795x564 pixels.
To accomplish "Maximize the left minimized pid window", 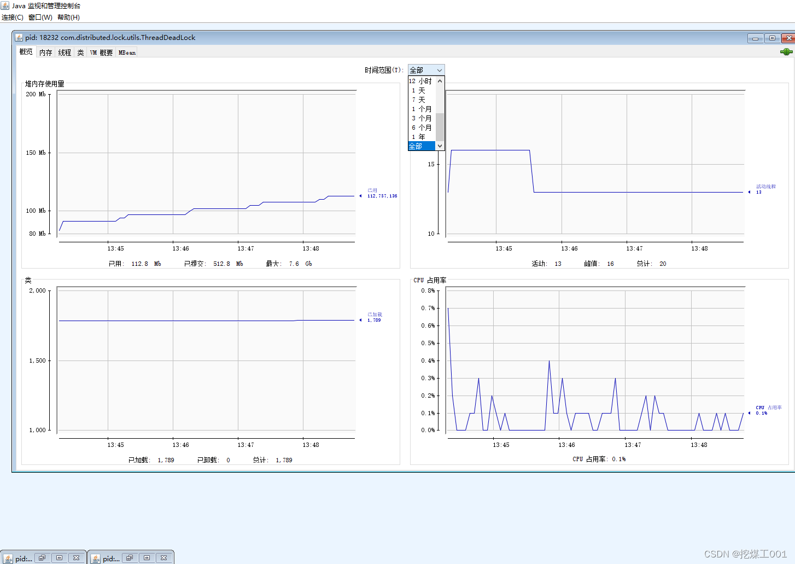I will (x=59, y=558).
